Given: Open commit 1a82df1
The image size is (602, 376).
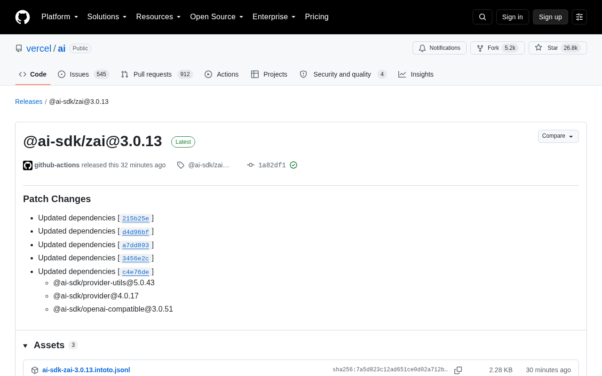Looking at the screenshot, I should (272, 165).
